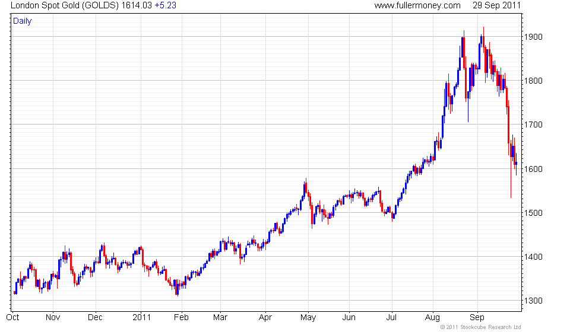
Task: Click the '2011' year axis label
Action: [141, 318]
